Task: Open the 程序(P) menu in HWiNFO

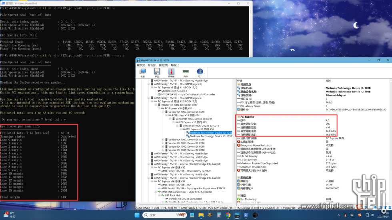Action: click(141, 65)
